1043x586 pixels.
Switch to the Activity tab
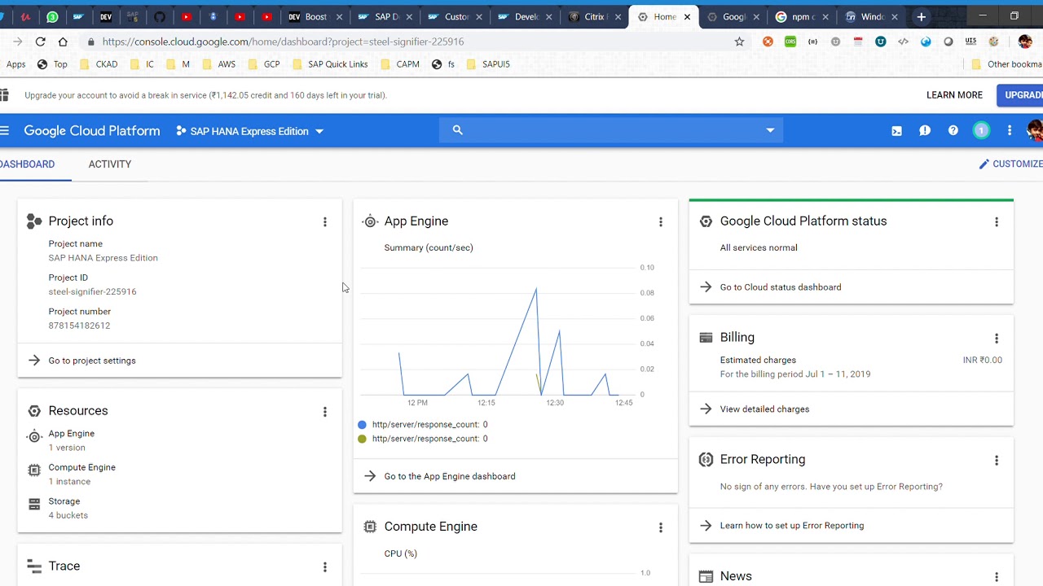click(109, 164)
